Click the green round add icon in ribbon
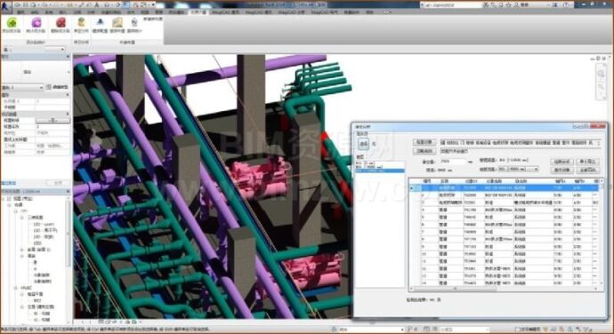 click(12, 23)
